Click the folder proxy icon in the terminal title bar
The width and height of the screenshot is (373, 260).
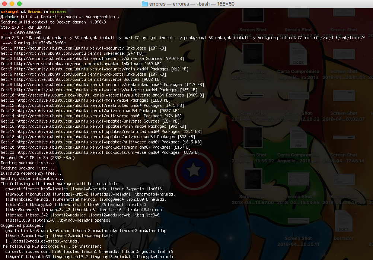pyautogui.click(x=145, y=4)
